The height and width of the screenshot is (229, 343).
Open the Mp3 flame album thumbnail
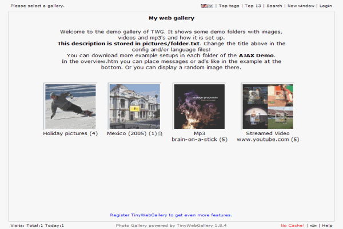pos(200,106)
